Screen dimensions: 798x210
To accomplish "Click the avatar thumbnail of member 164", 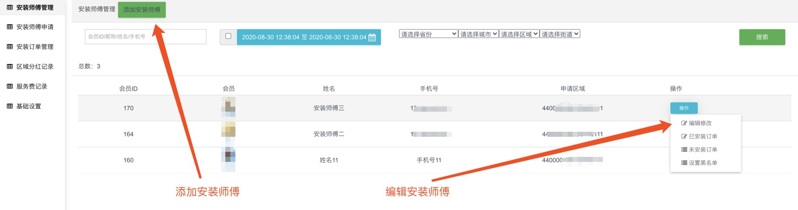I will 228,130.
